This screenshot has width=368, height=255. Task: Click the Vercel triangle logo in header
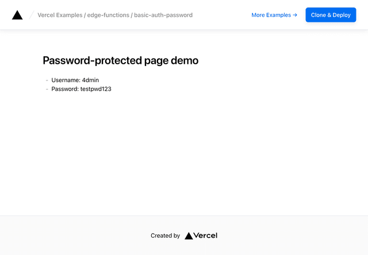click(x=17, y=16)
